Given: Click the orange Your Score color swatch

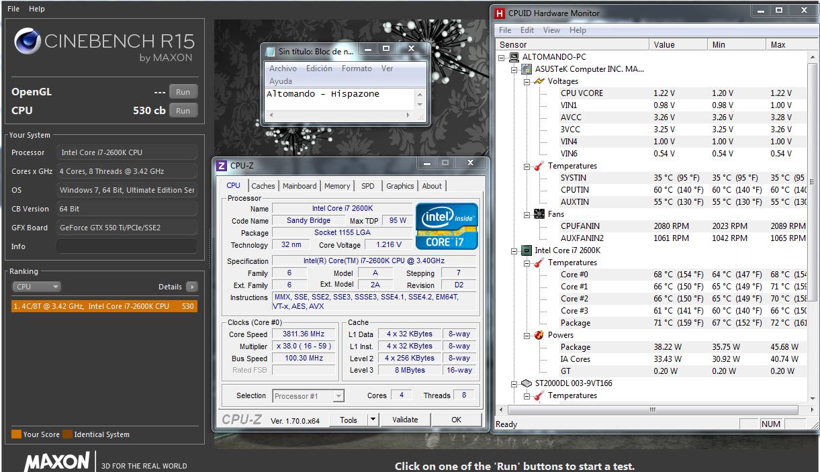Looking at the screenshot, I should click(x=16, y=434).
